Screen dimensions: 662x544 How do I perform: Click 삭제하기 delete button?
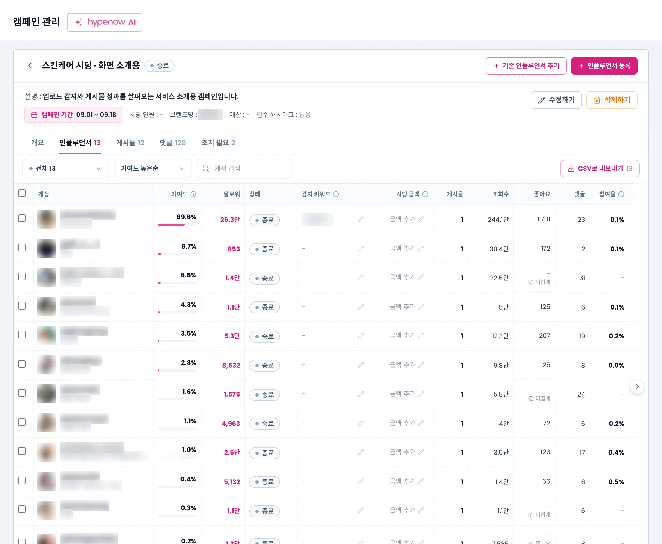click(x=612, y=100)
